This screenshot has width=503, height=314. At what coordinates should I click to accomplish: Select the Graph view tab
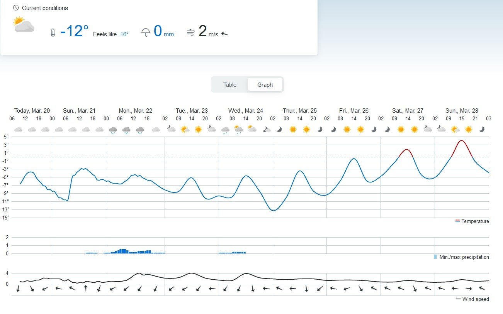click(265, 85)
